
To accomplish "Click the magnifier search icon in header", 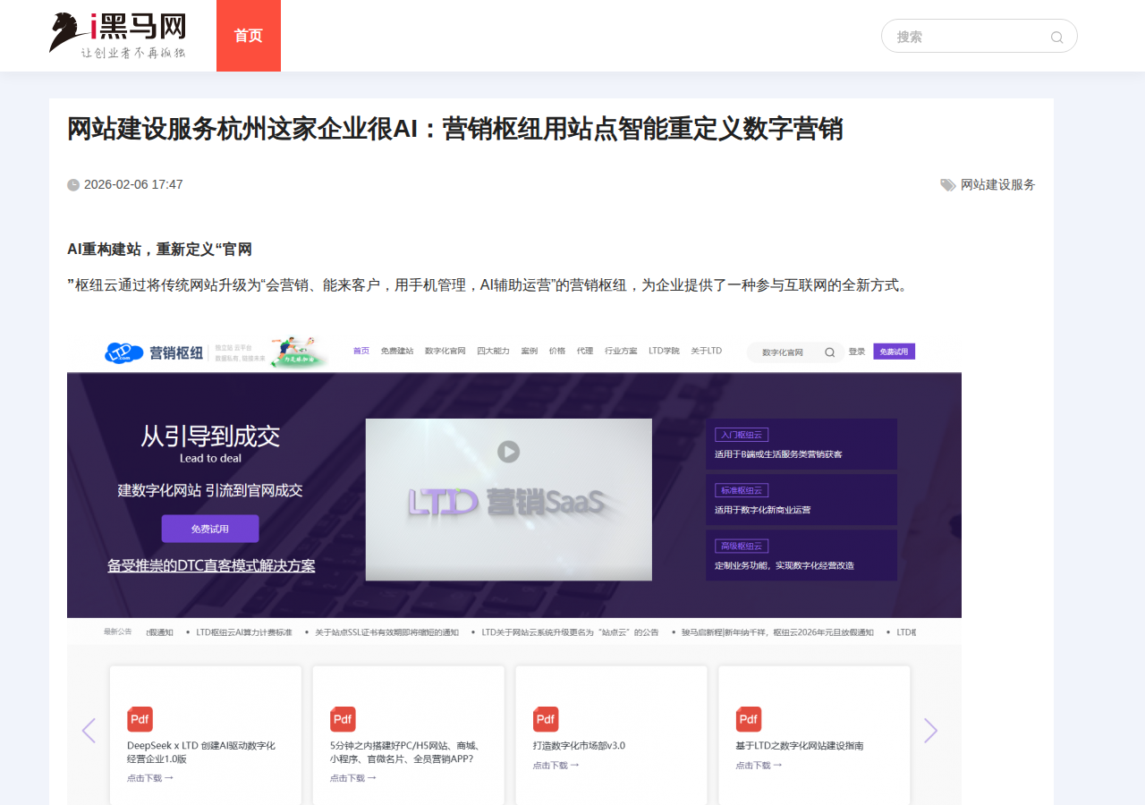I will coord(1056,38).
